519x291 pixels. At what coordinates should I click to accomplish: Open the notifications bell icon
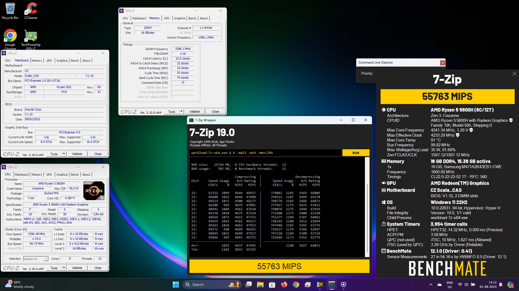click(x=501, y=285)
